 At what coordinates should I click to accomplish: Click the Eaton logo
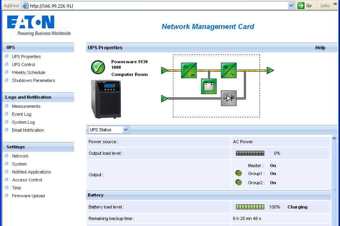pyautogui.click(x=39, y=25)
